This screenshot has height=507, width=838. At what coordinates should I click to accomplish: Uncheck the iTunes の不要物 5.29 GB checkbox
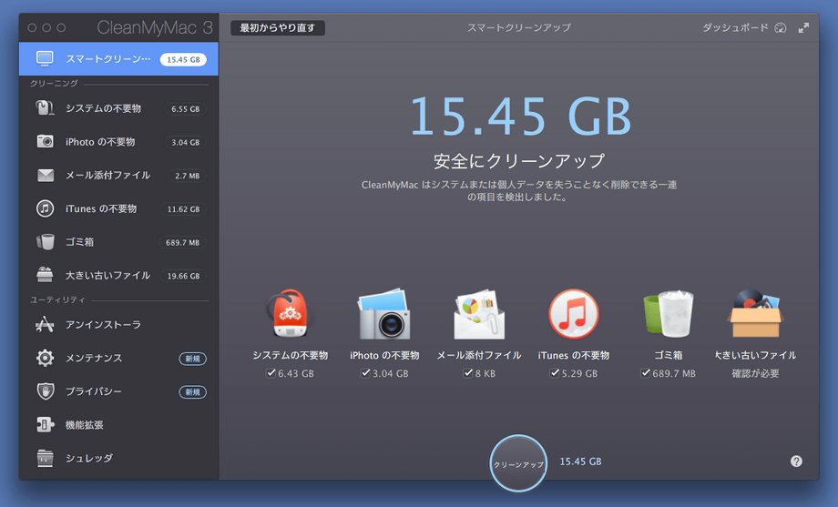pyautogui.click(x=554, y=373)
